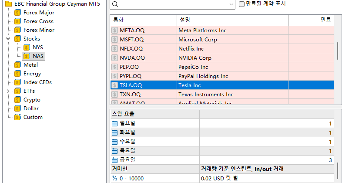
Task: Click the dollar icon beside TXN.OQ
Action: click(115, 95)
